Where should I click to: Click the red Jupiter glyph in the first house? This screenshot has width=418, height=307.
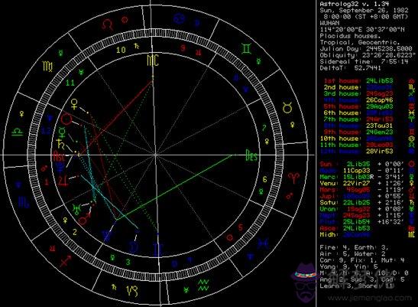coord(63,181)
